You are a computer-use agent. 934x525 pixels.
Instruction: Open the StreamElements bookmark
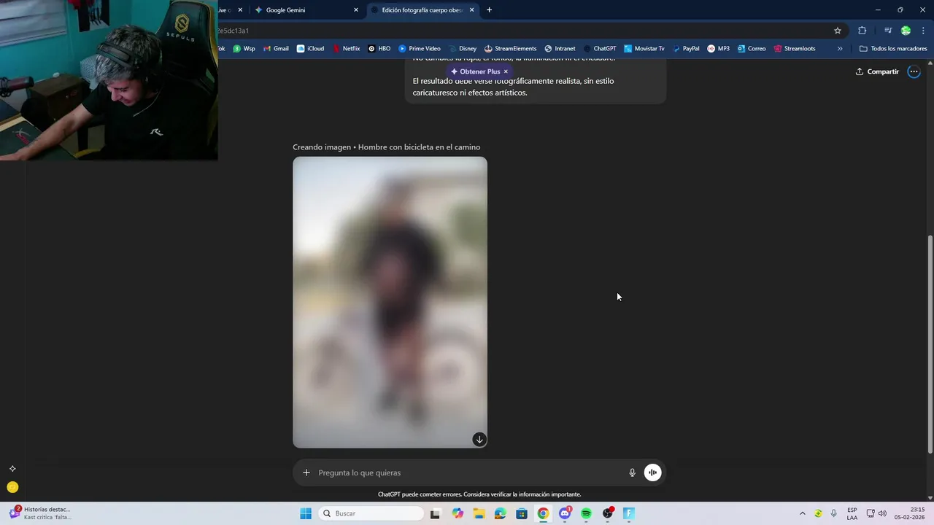[x=511, y=49]
